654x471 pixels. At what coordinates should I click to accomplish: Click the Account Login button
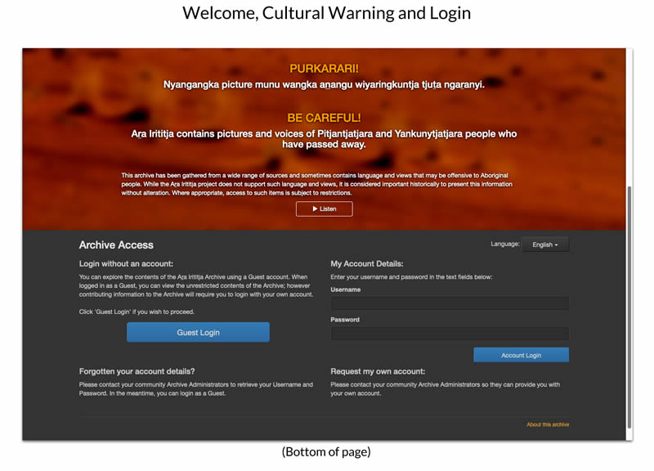click(x=521, y=355)
